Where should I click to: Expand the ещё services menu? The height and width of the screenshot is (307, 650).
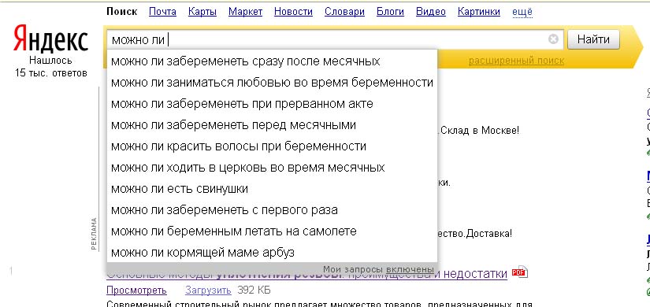[522, 12]
